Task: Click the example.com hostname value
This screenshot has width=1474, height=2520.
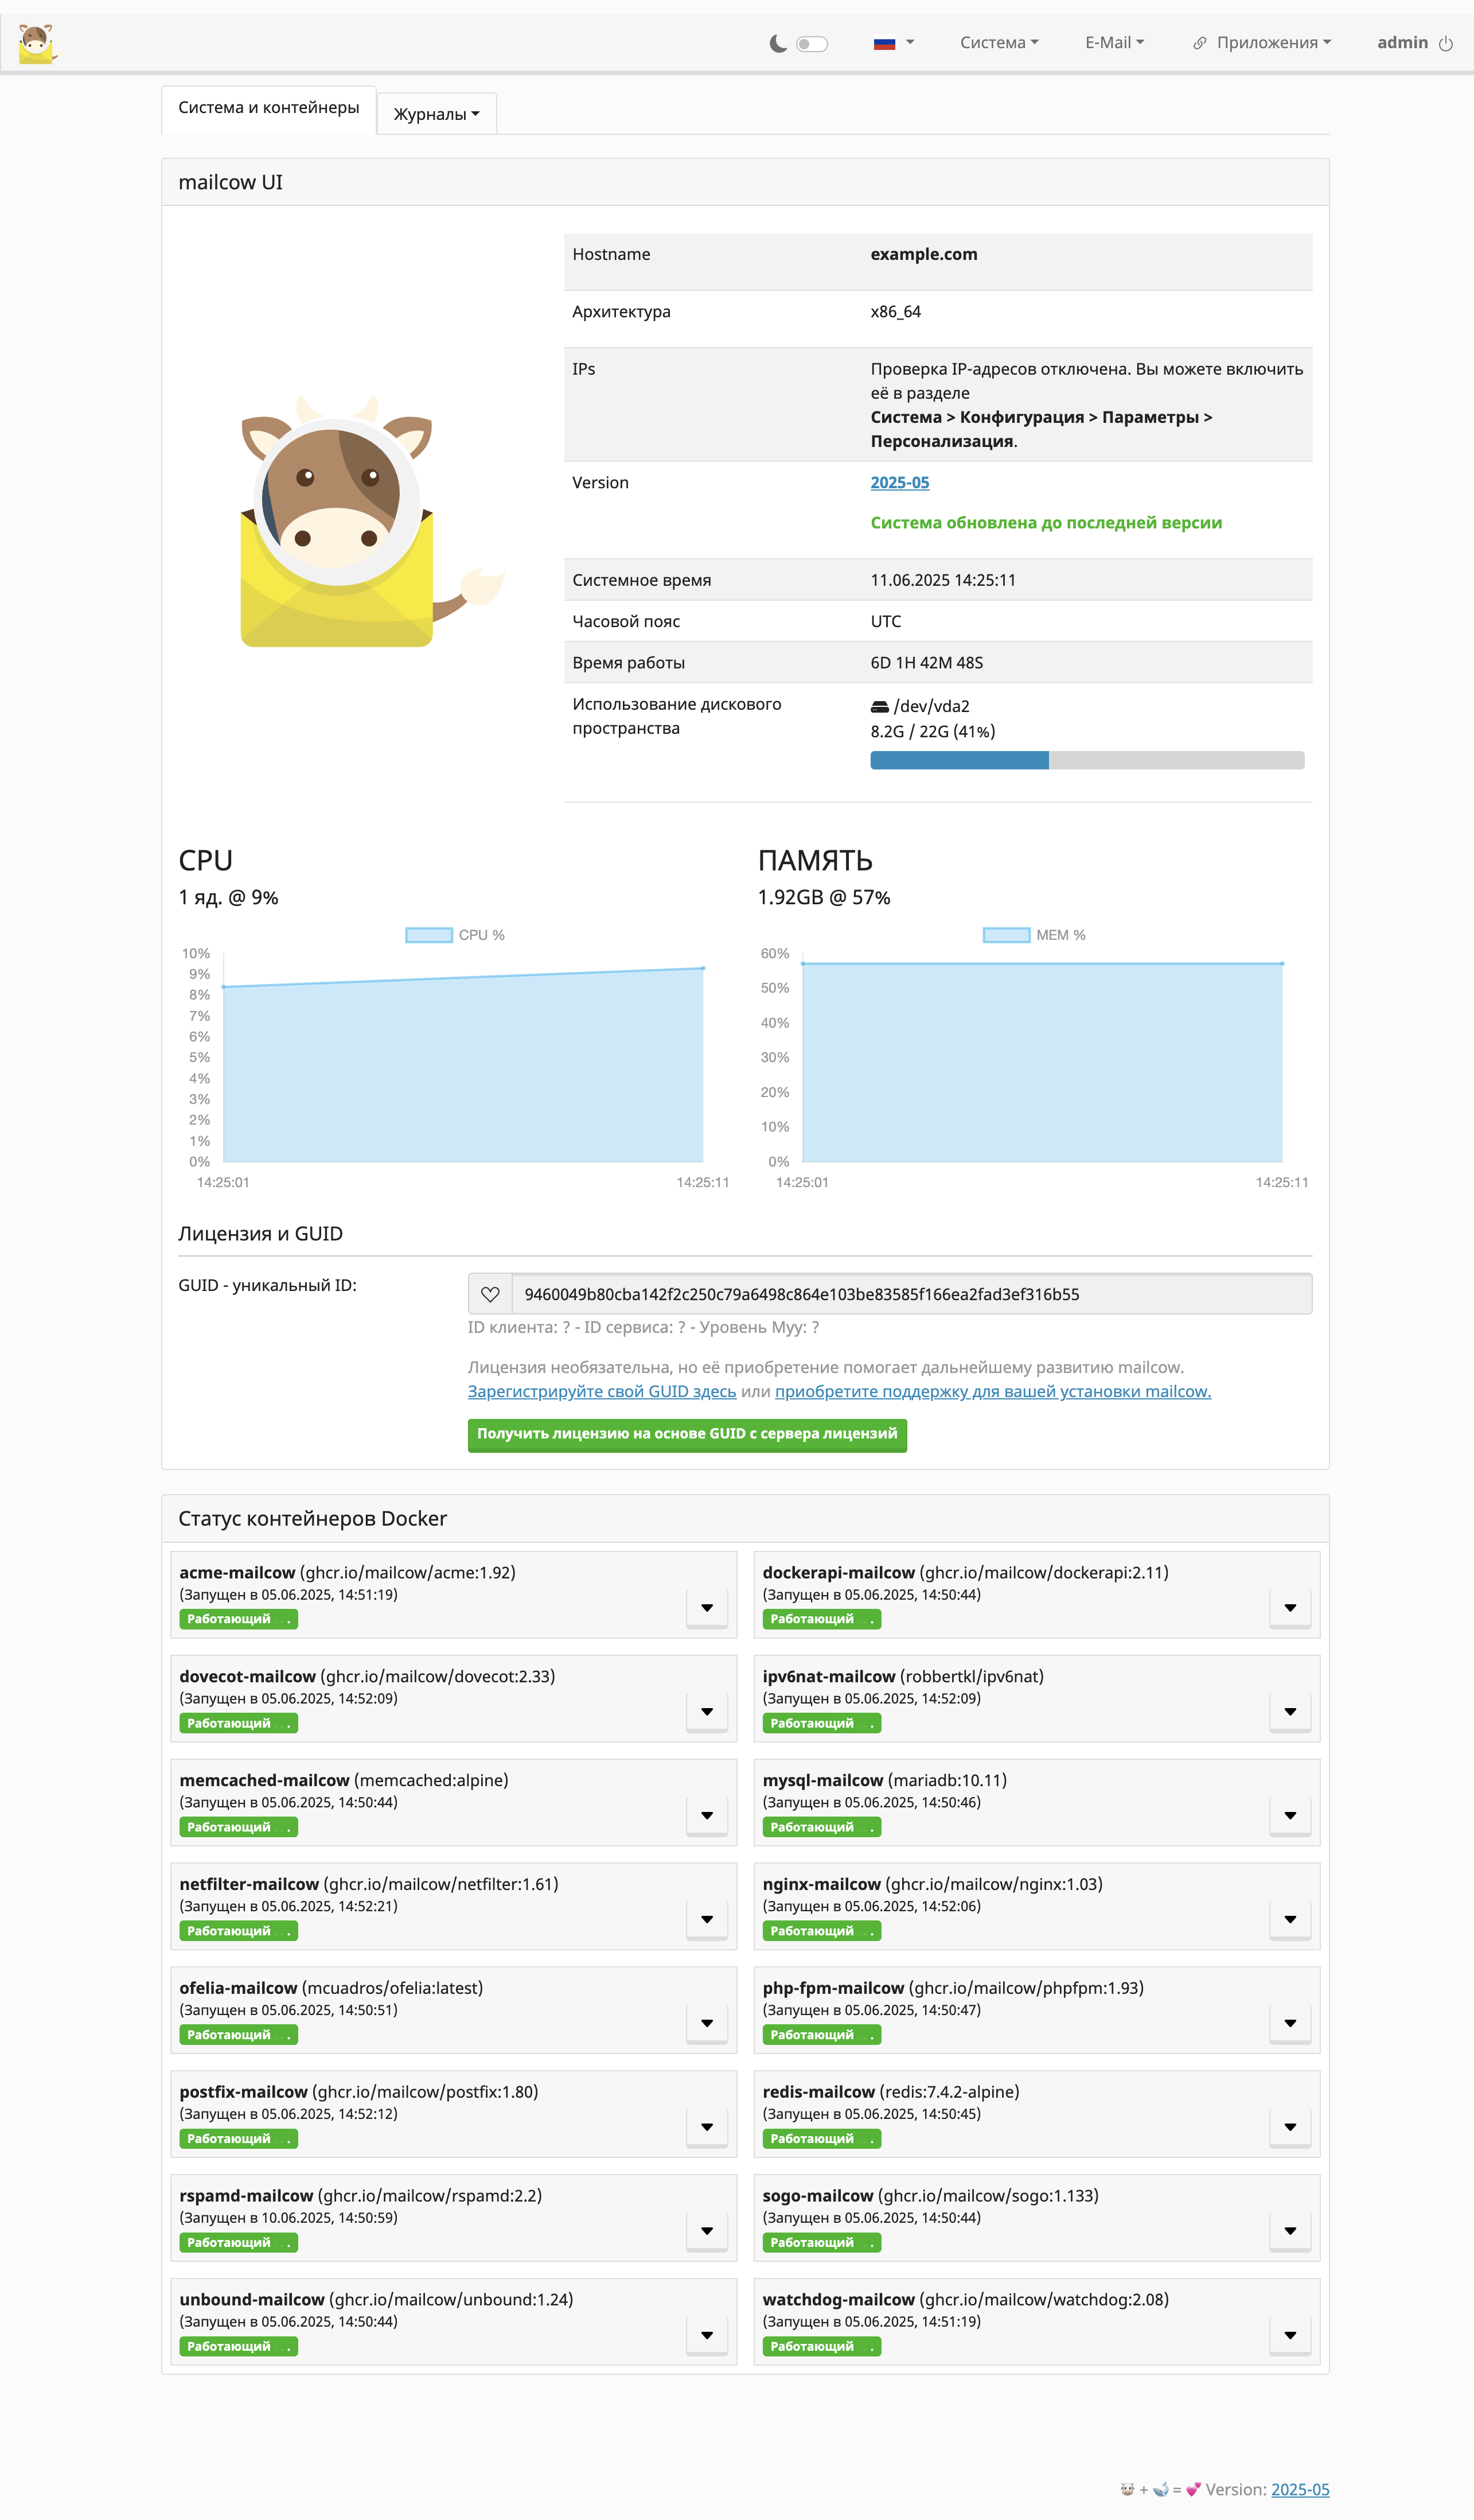Action: point(923,254)
